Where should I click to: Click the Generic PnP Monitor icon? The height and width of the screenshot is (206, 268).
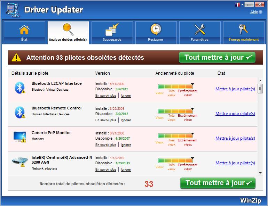[x=19, y=137]
